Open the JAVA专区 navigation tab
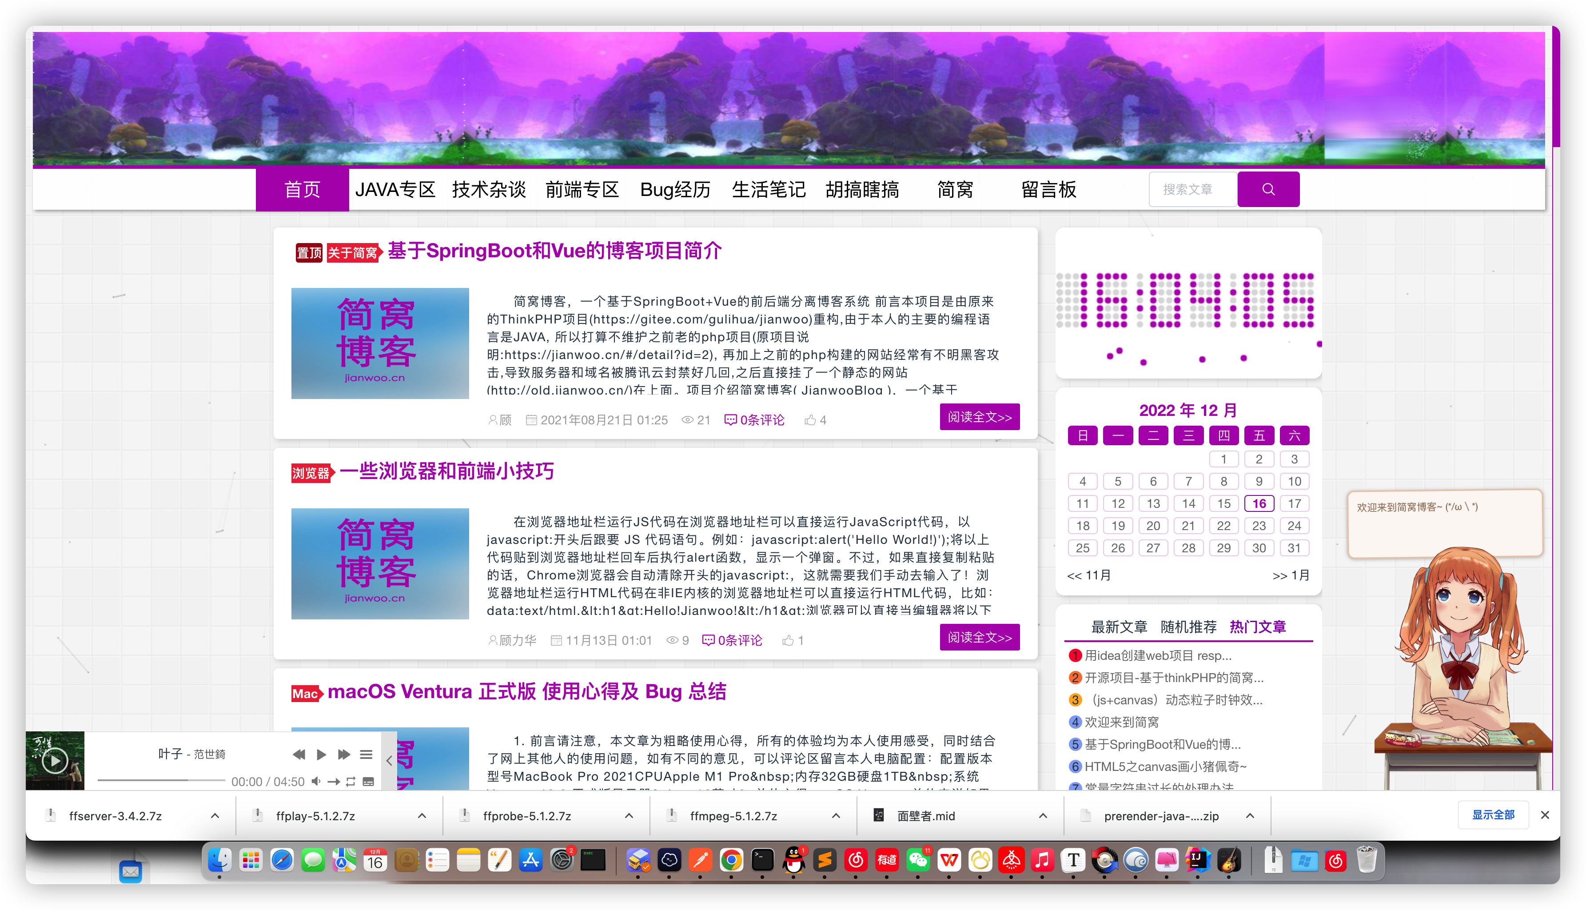1586x910 pixels. [395, 189]
